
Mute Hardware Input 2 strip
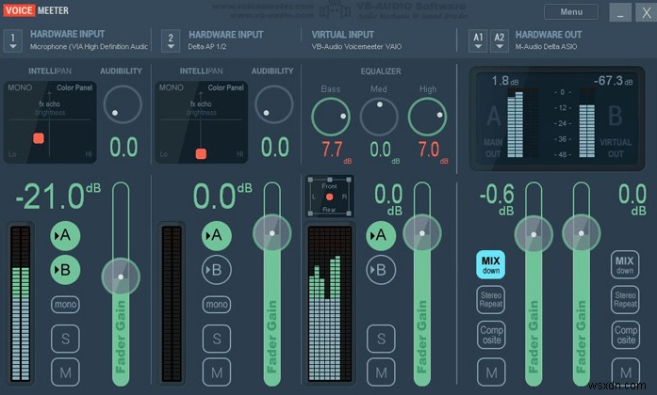[217, 371]
